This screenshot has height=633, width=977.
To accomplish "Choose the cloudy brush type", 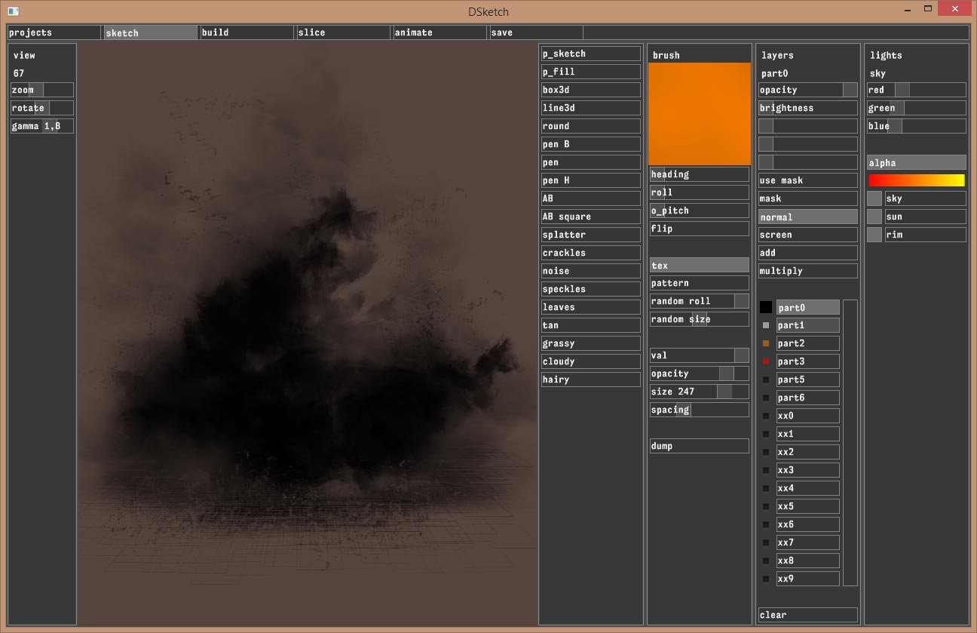I will click(590, 361).
